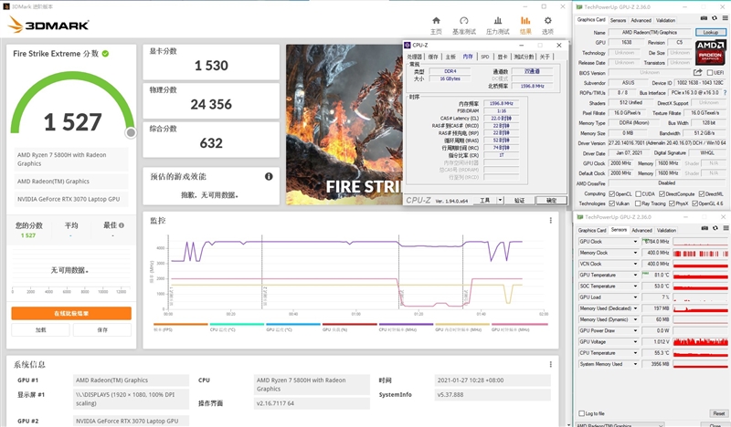Screen dimensions: 731x427
Task: Open the CPU-Z tools (工具) dropdown arrow
Action: tap(500, 200)
